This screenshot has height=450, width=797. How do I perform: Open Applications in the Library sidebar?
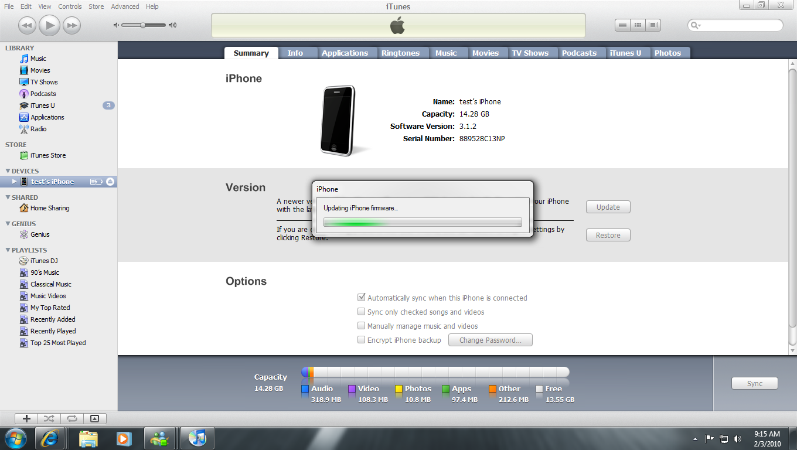click(x=42, y=117)
